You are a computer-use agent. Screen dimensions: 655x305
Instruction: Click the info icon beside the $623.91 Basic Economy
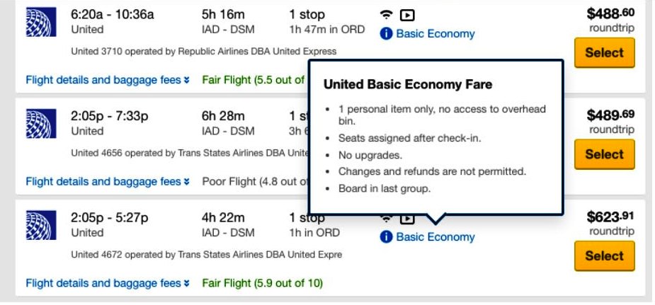click(386, 237)
